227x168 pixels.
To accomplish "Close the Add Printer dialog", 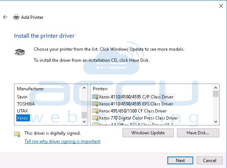I will [221, 6].
